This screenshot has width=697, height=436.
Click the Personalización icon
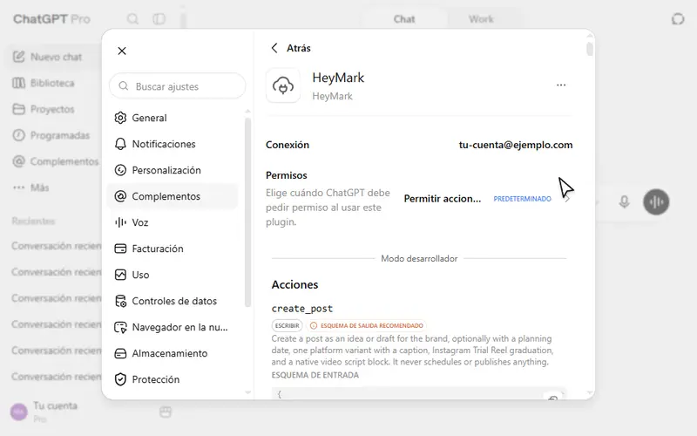[120, 170]
